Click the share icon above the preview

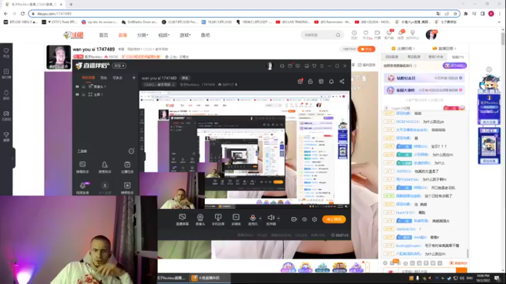pyautogui.click(x=342, y=81)
